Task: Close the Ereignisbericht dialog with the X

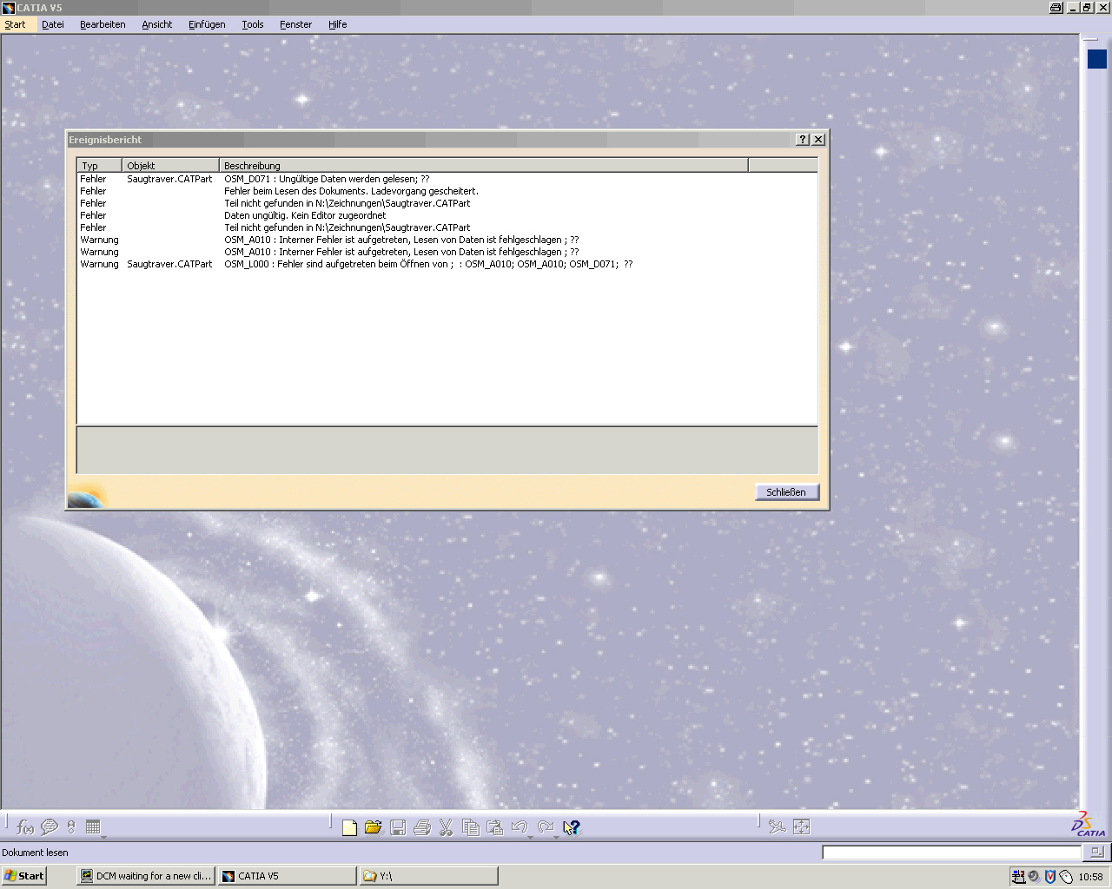Action: [x=818, y=140]
